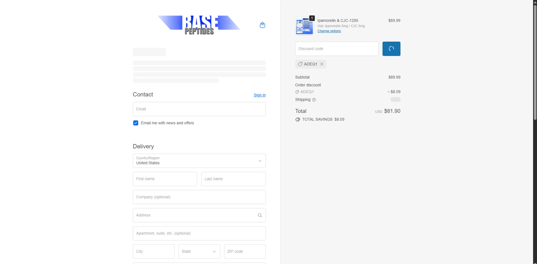Viewport: 537px width, 264px height.
Task: Uncheck Email me with news and offers
Action: pos(136,123)
